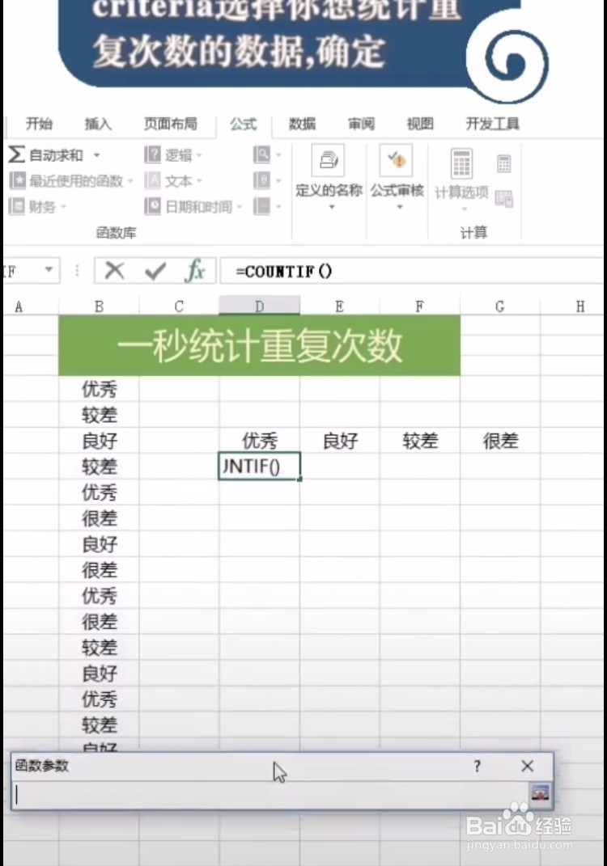Select the active cell containing JNTIF()

click(259, 466)
